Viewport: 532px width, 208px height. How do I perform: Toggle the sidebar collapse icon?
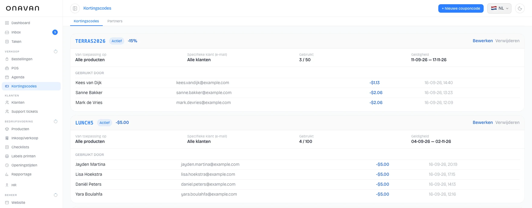tap(75, 8)
